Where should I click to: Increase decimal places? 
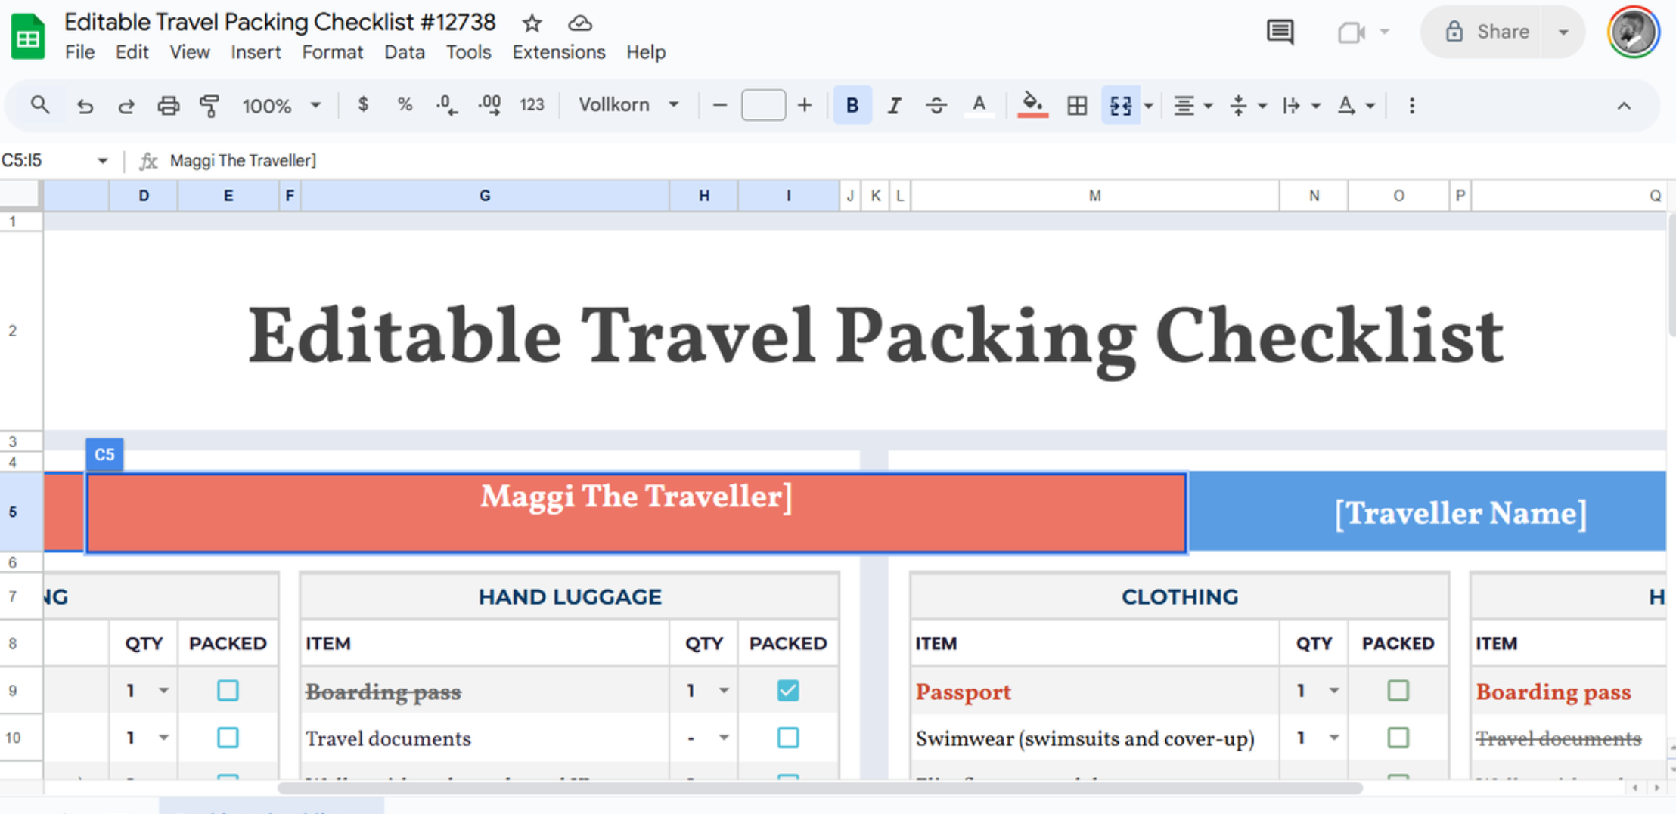click(490, 105)
